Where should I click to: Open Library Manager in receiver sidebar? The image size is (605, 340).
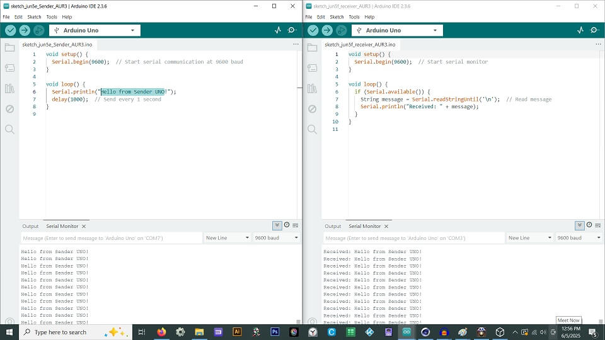pyautogui.click(x=312, y=88)
